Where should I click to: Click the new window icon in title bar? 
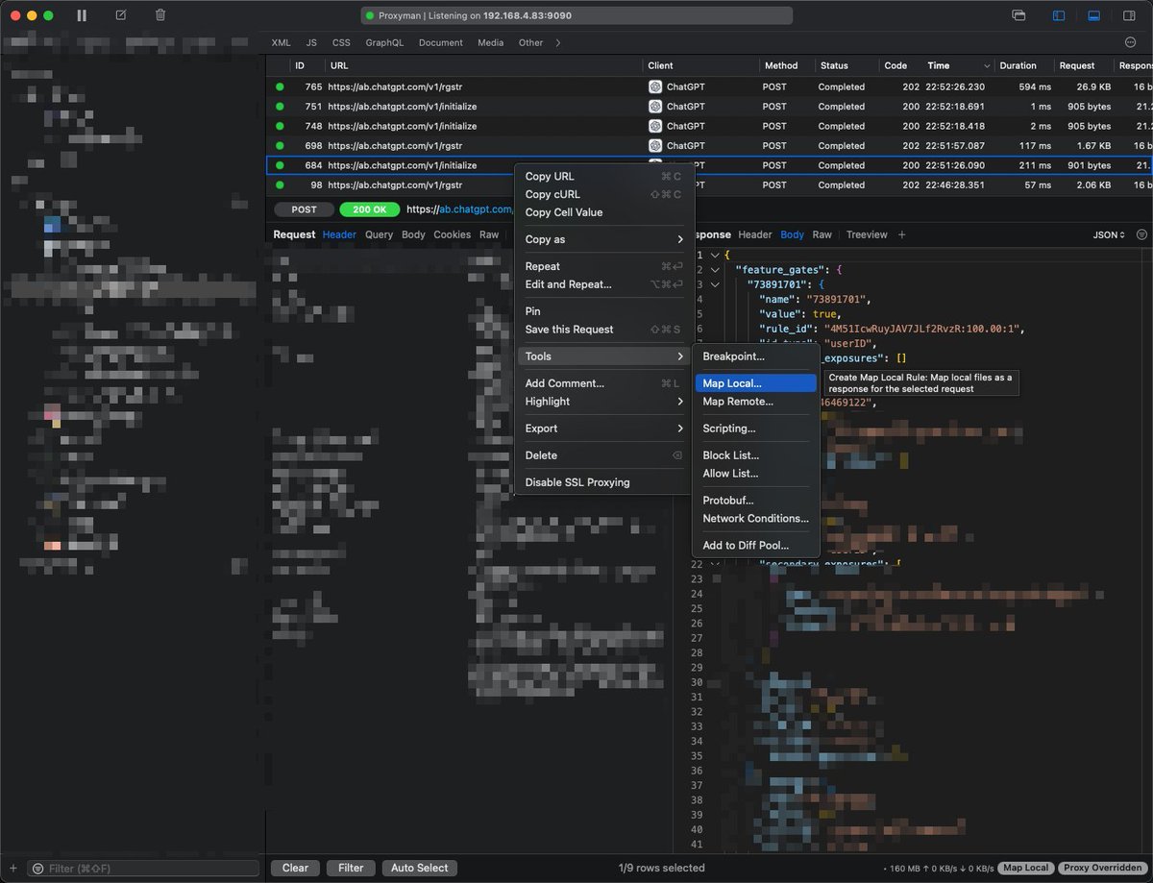point(1018,15)
